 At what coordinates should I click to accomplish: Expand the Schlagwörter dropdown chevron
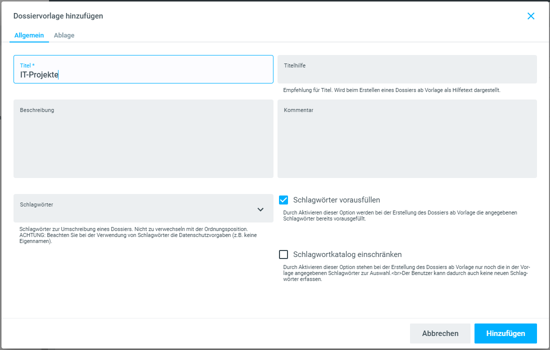click(260, 209)
